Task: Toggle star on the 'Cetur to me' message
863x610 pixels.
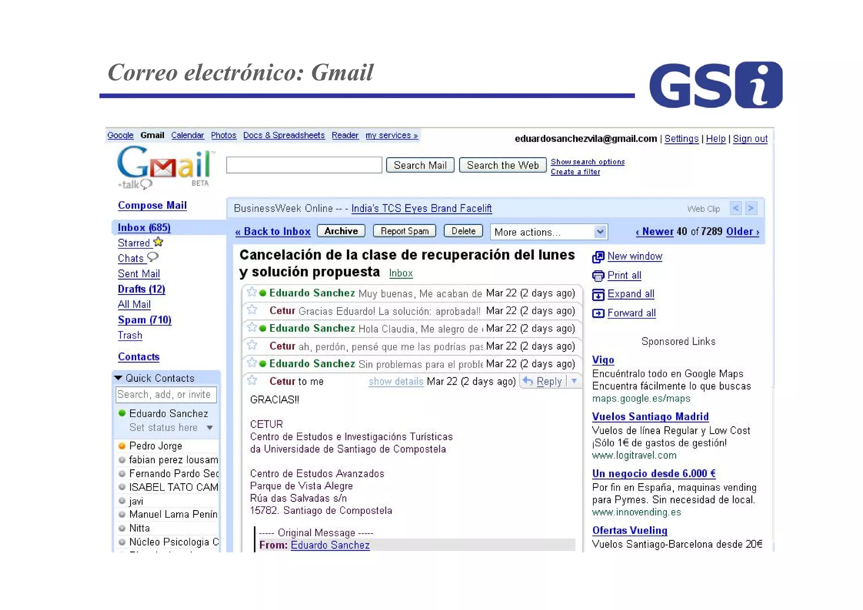Action: (252, 381)
